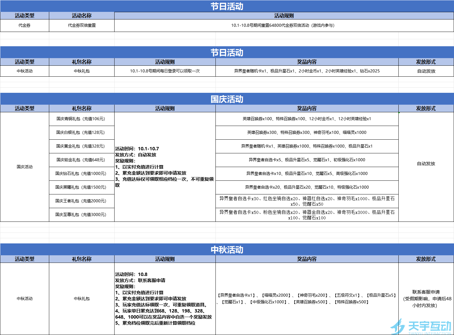
Task: Select the 每日登录可以领取一次 rule cell
Action: coord(165,71)
